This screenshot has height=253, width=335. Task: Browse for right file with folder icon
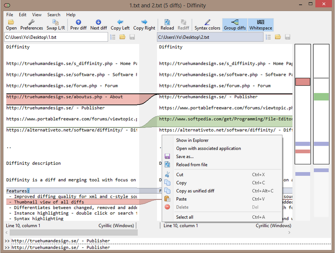(x=278, y=37)
